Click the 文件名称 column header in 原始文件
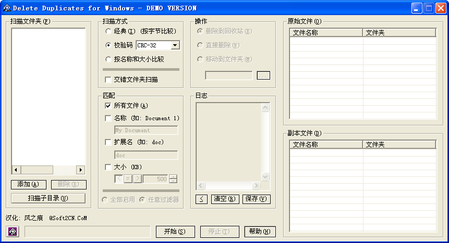 click(326, 32)
